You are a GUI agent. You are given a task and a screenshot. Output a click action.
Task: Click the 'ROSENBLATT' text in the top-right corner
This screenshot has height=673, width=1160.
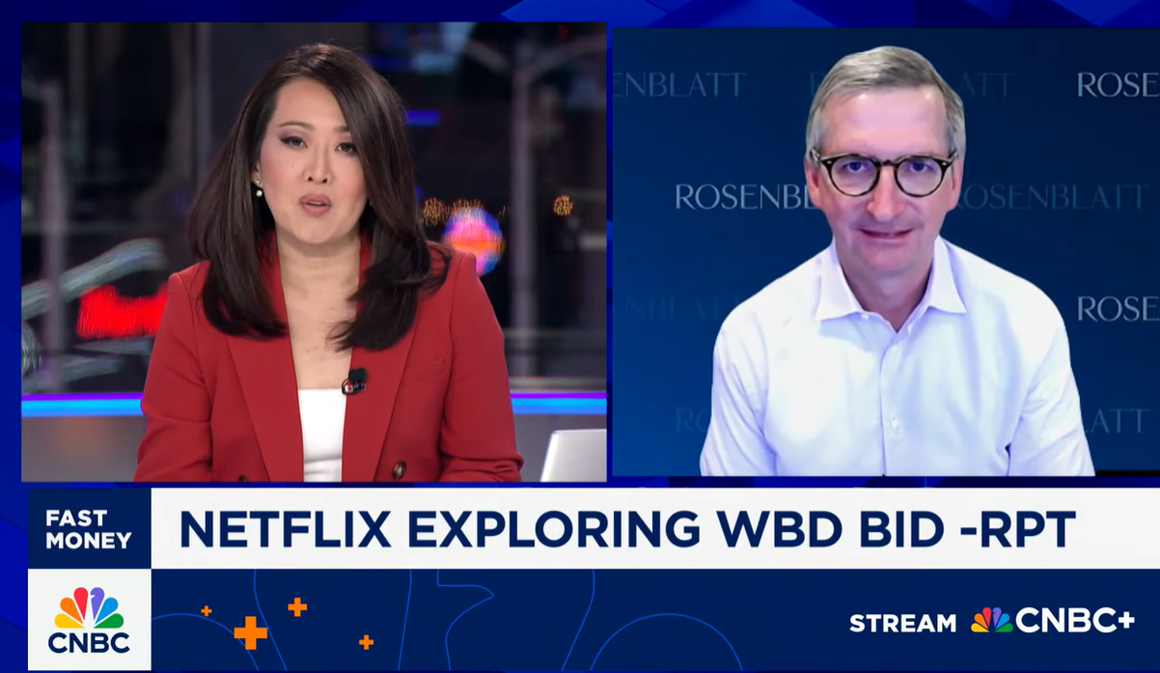pos(1118,85)
